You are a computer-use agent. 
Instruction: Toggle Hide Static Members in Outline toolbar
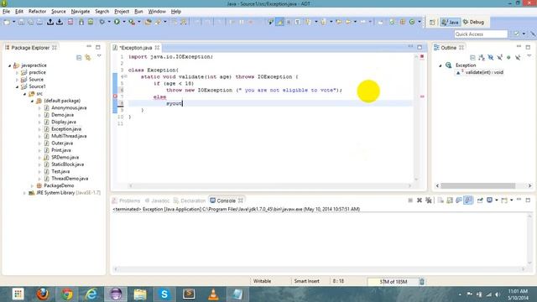500,58
